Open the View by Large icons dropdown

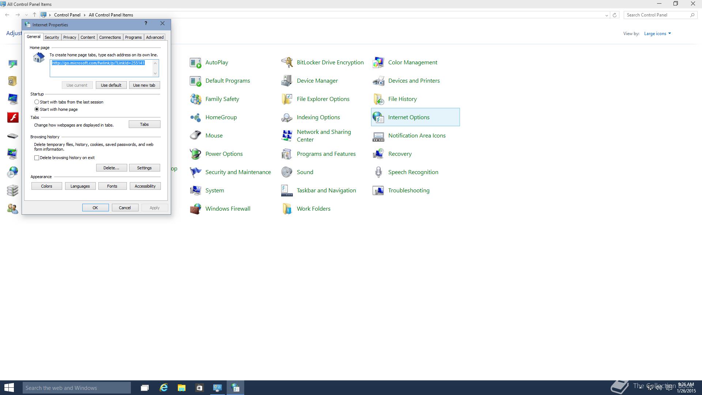[657, 34]
